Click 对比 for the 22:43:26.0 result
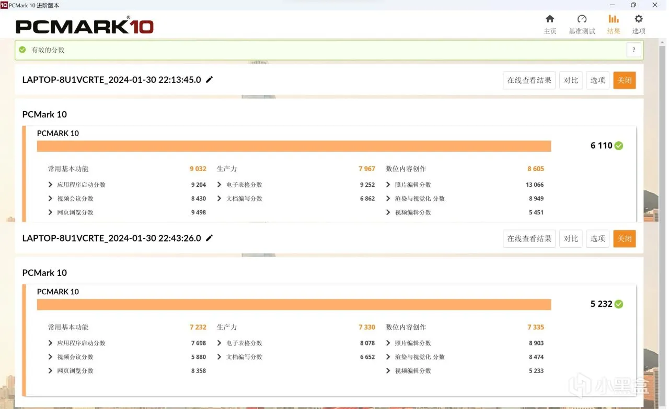 click(x=571, y=238)
